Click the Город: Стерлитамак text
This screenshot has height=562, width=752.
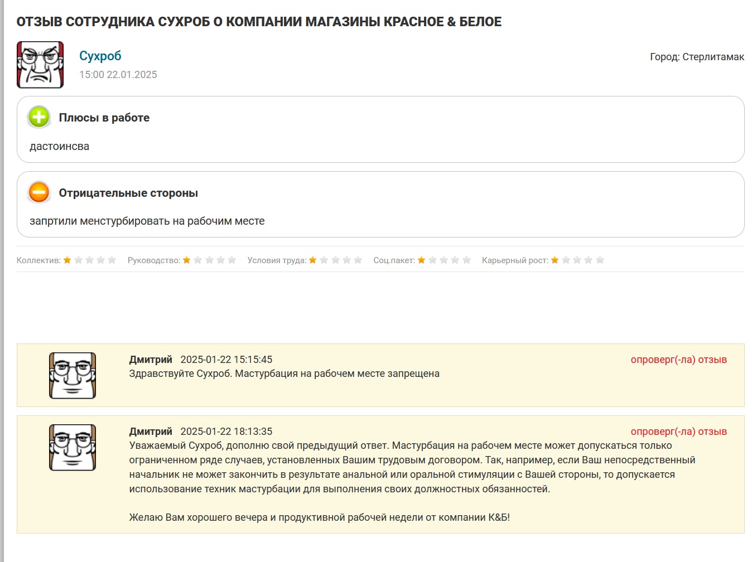tap(697, 57)
